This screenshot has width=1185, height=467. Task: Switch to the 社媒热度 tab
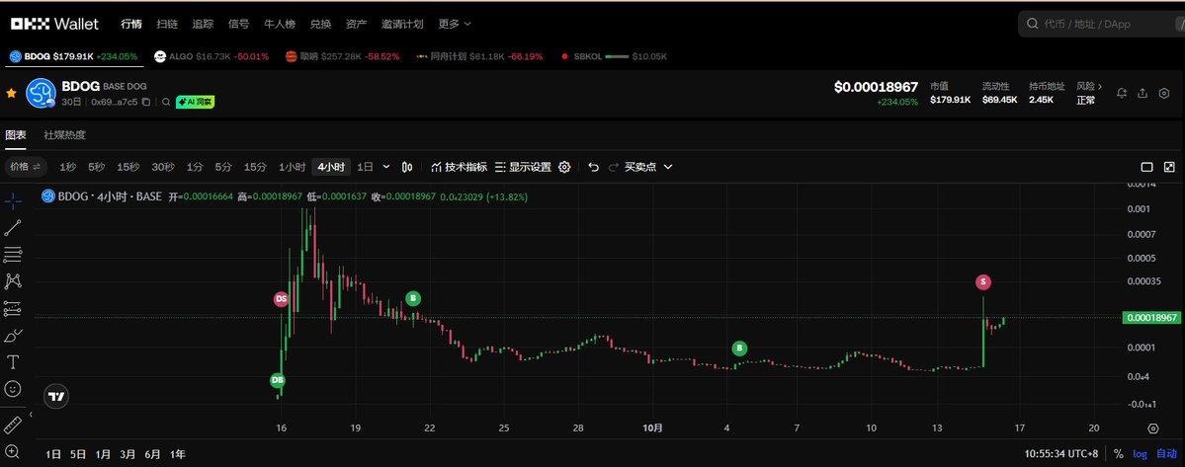pos(64,134)
